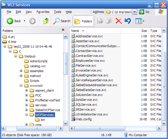Screen dimensions: 168x139
Task: Open the Address bar dropdown arrow
Action: (x=135, y=12)
